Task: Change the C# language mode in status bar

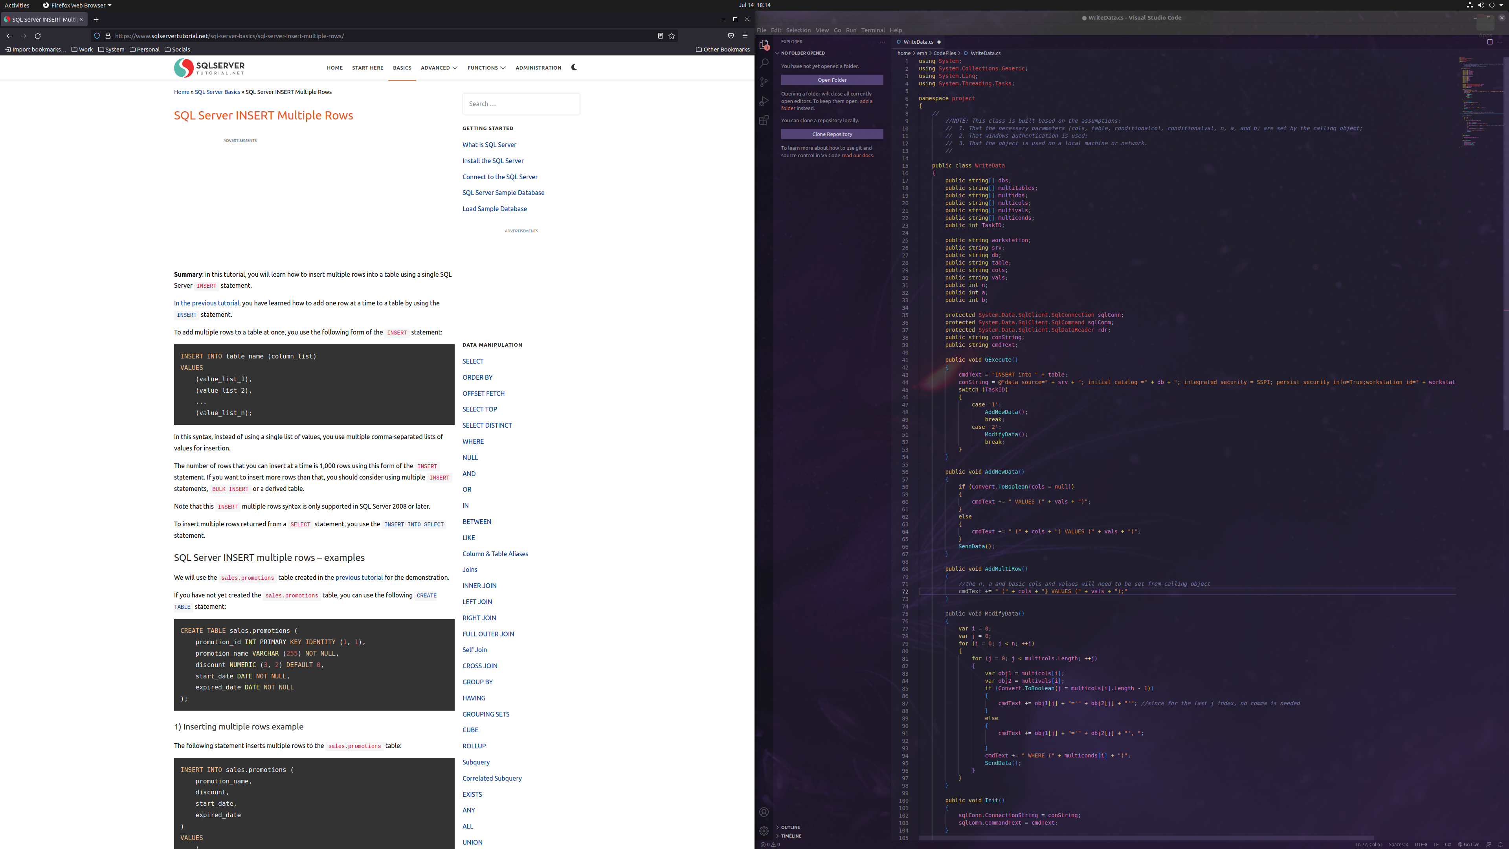Action: click(1447, 844)
